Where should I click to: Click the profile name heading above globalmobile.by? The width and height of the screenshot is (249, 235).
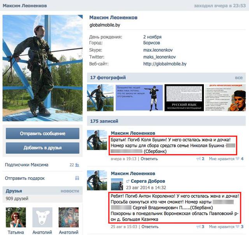pos(113,17)
